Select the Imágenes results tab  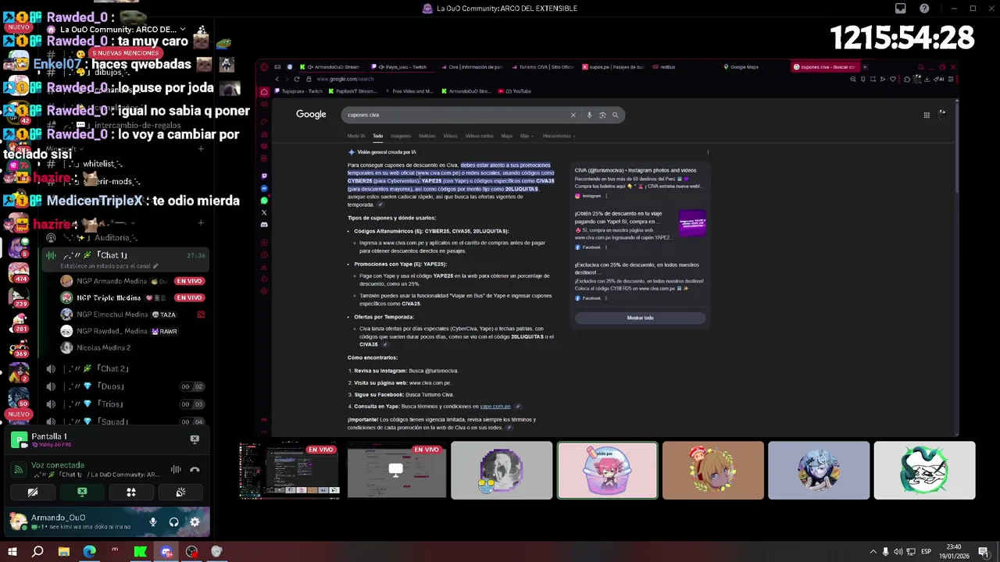point(401,136)
